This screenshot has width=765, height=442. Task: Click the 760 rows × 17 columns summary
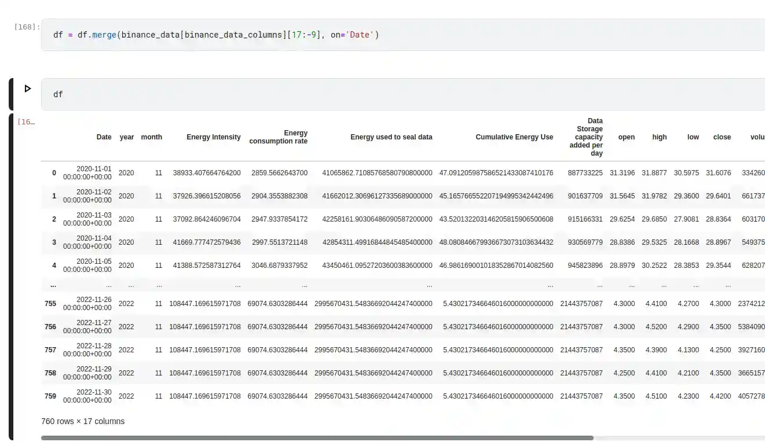pyautogui.click(x=83, y=421)
